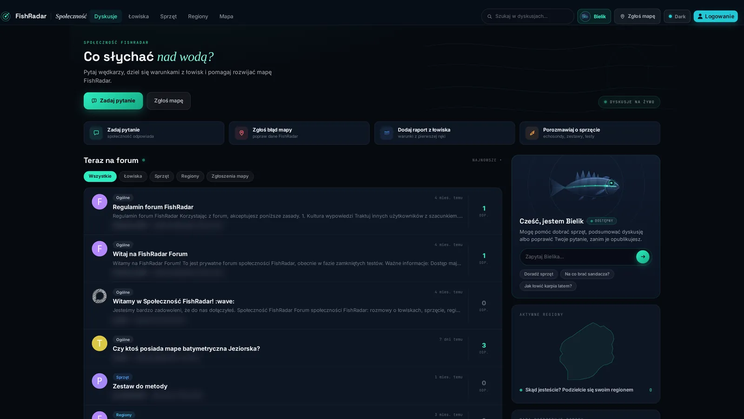Choose Jak łowić karpia latem? suggestion

548,286
